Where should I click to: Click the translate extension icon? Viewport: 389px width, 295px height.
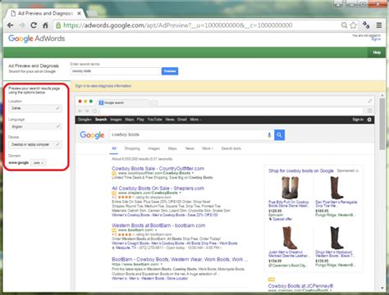[x=366, y=25]
